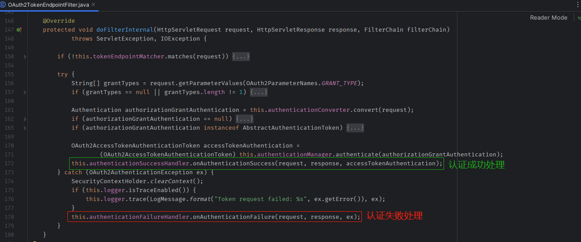Click line number 178 in the gutter
581x242 pixels.
click(x=9, y=217)
